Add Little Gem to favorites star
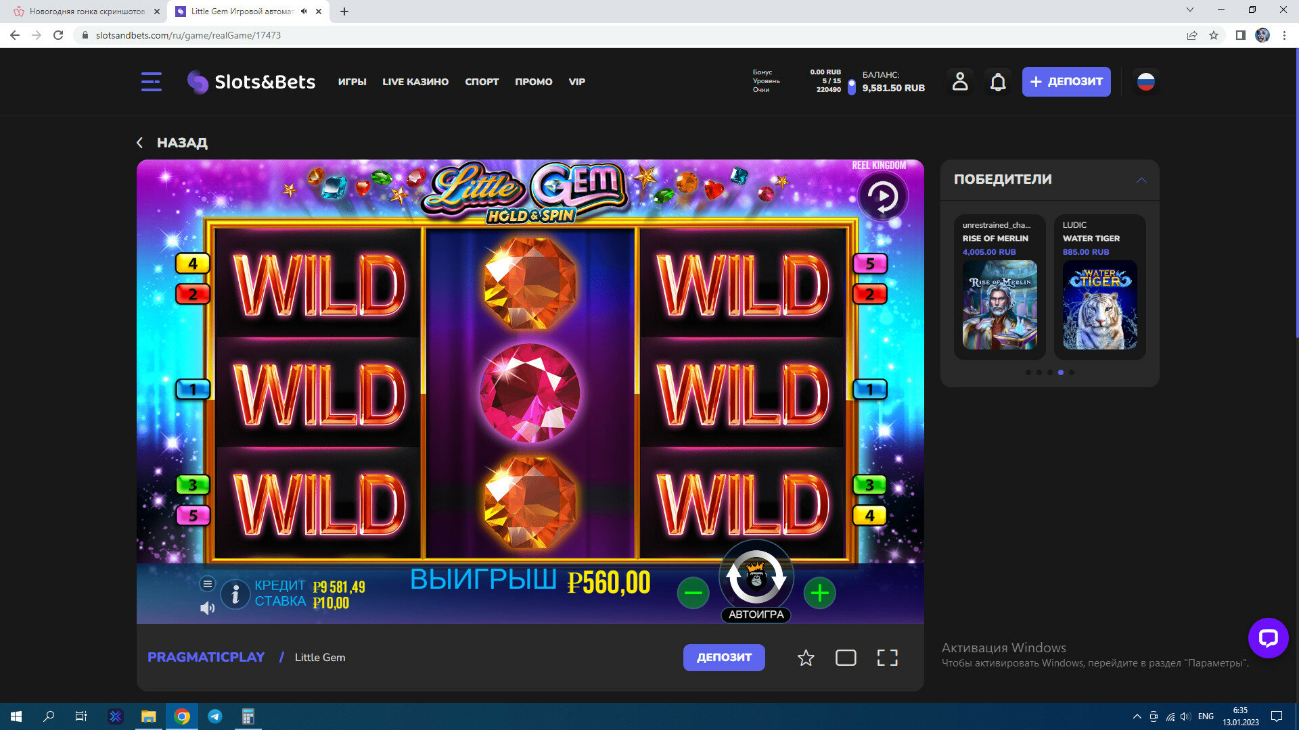 click(805, 658)
